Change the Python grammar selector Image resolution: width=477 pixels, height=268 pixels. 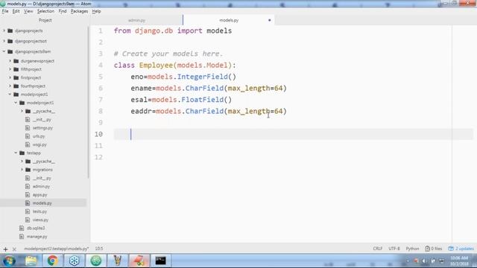pos(412,249)
